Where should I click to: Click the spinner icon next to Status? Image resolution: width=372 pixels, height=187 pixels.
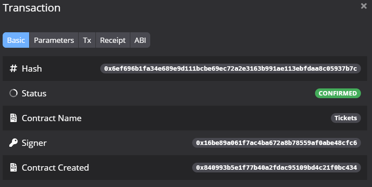click(13, 93)
